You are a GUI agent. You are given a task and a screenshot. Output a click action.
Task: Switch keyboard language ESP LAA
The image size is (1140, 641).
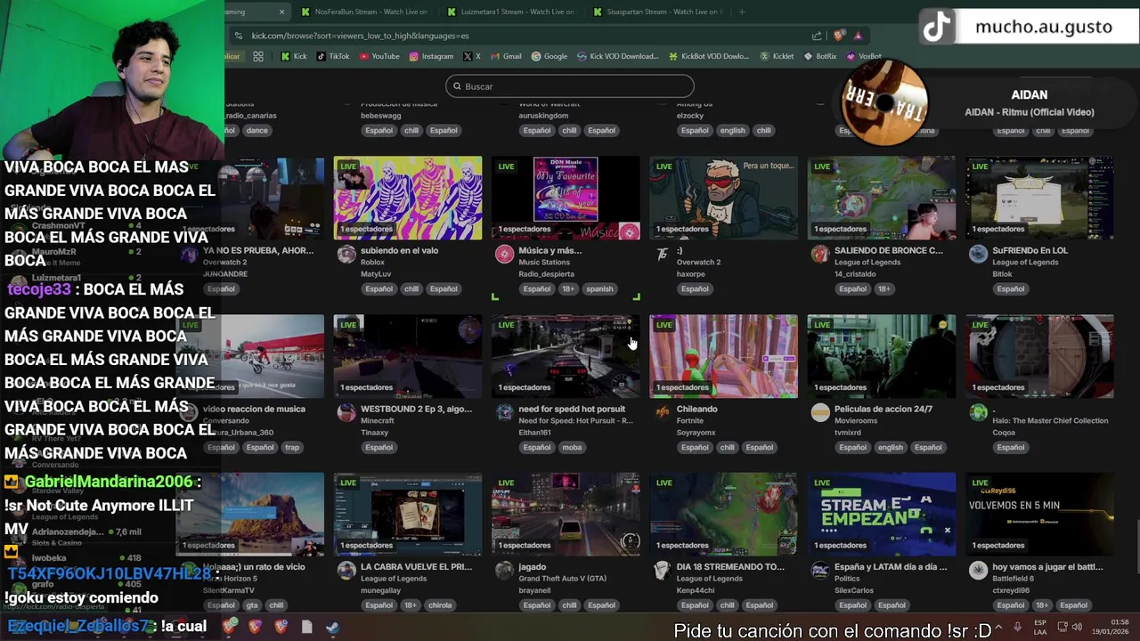tap(1040, 627)
